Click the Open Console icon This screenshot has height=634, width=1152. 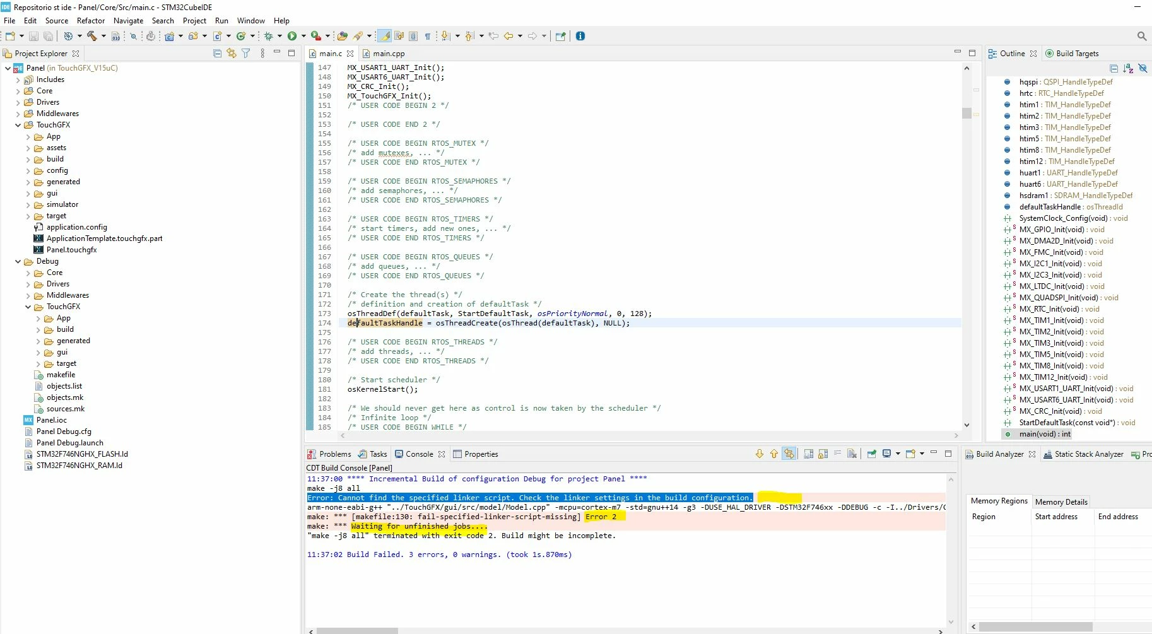[x=910, y=454]
